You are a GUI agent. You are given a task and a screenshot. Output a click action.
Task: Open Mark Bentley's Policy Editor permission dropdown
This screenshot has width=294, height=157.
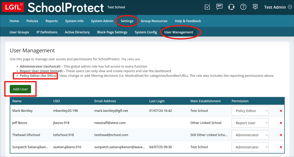(250, 111)
